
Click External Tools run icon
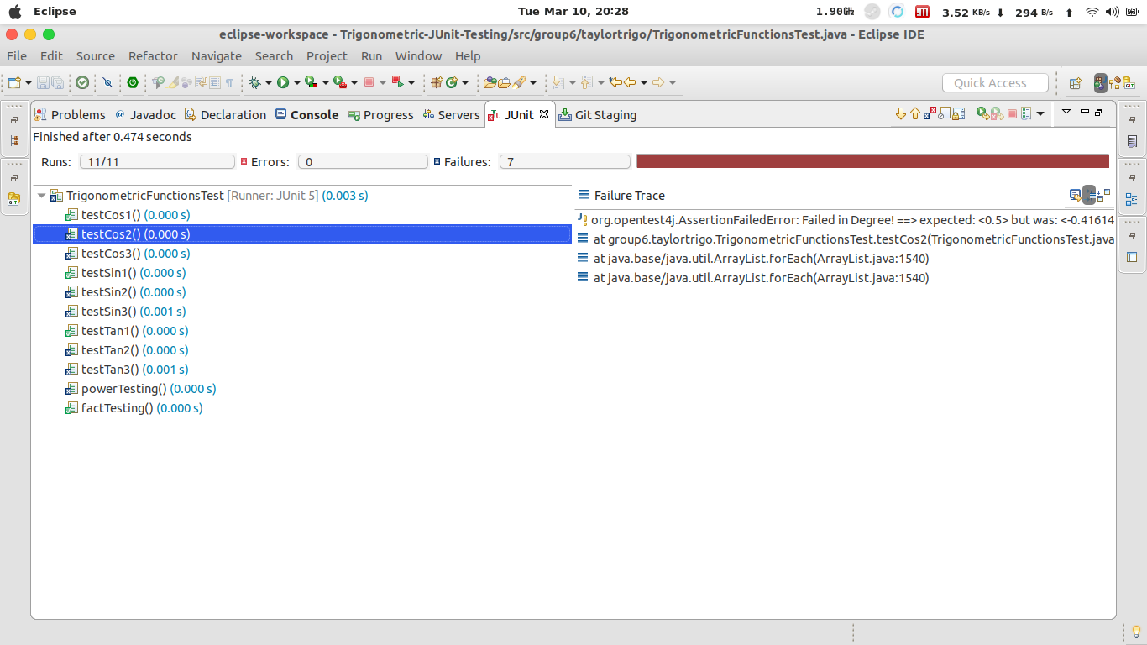340,82
